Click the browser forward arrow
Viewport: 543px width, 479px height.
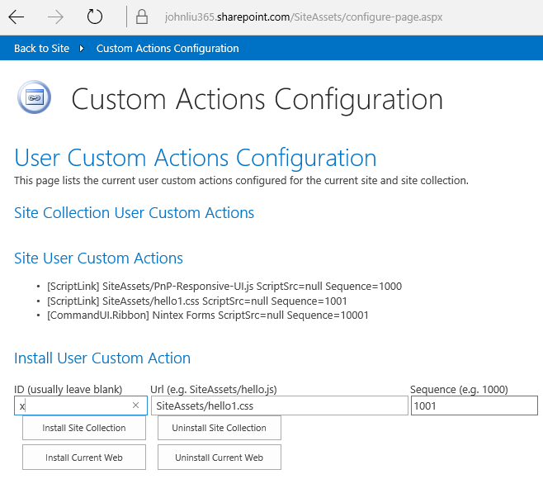pyautogui.click(x=56, y=17)
